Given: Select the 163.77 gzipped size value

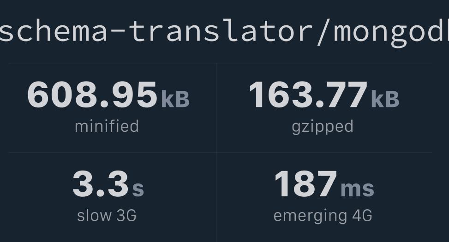Looking at the screenshot, I should point(308,94).
